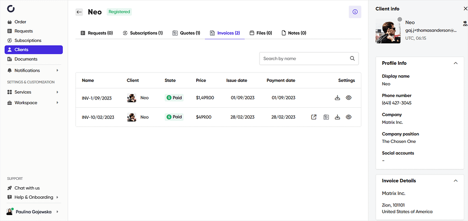Image resolution: width=468 pixels, height=221 pixels.
Task: Switch to the Requests (0) tab
Action: point(97,33)
